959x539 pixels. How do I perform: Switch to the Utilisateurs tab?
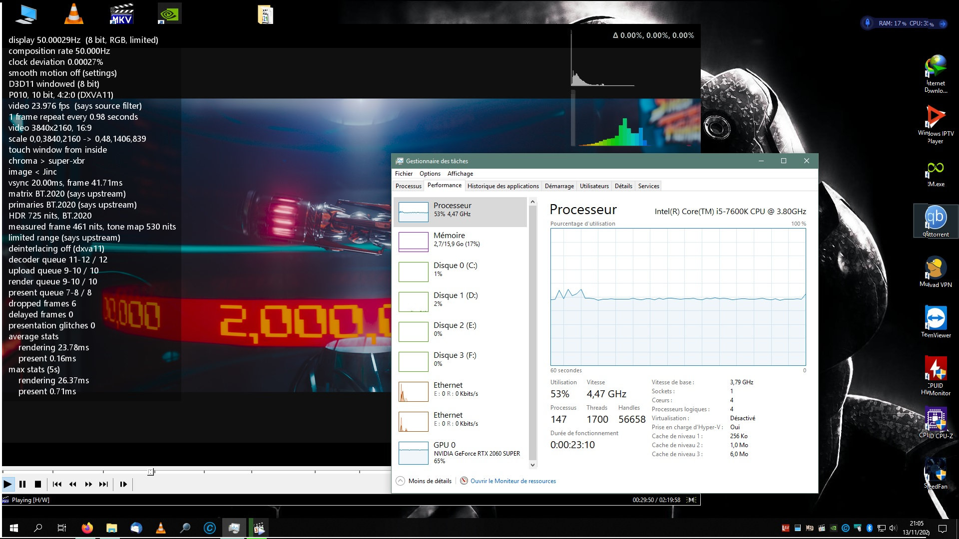(x=594, y=186)
